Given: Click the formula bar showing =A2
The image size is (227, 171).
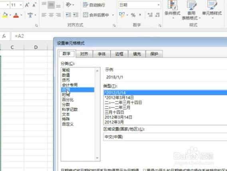Looking at the screenshot, I should click(119, 36).
